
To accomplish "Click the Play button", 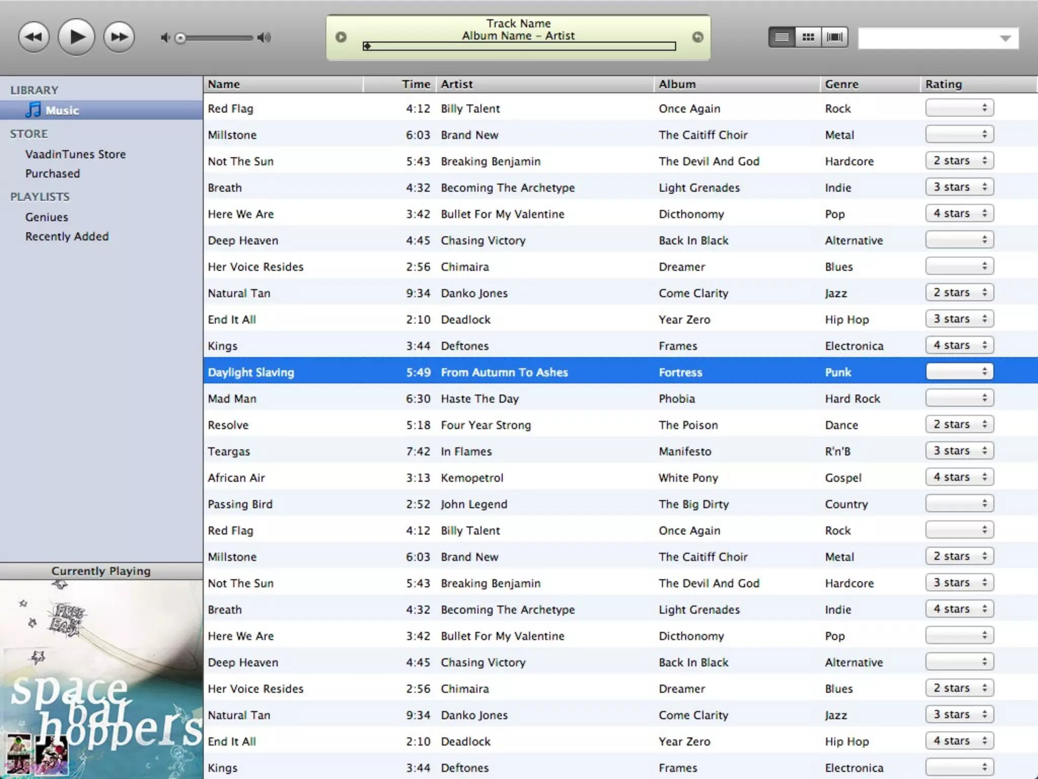I will click(x=76, y=37).
